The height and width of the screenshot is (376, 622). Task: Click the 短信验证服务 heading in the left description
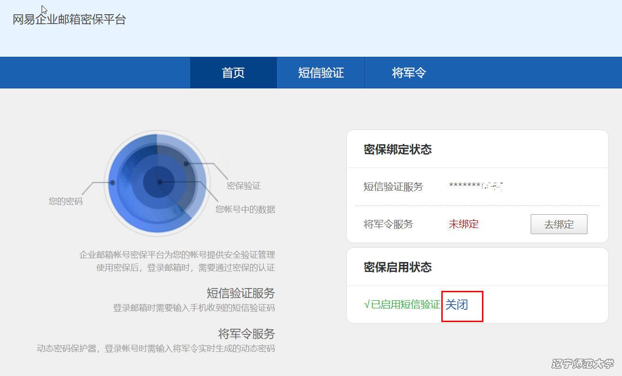(241, 293)
